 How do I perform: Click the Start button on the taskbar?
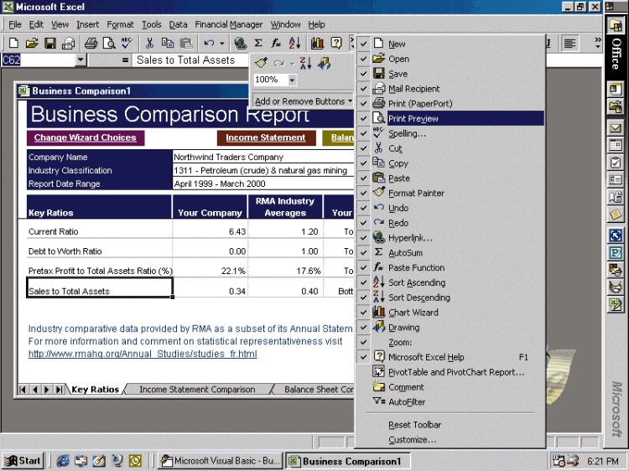(x=23, y=461)
